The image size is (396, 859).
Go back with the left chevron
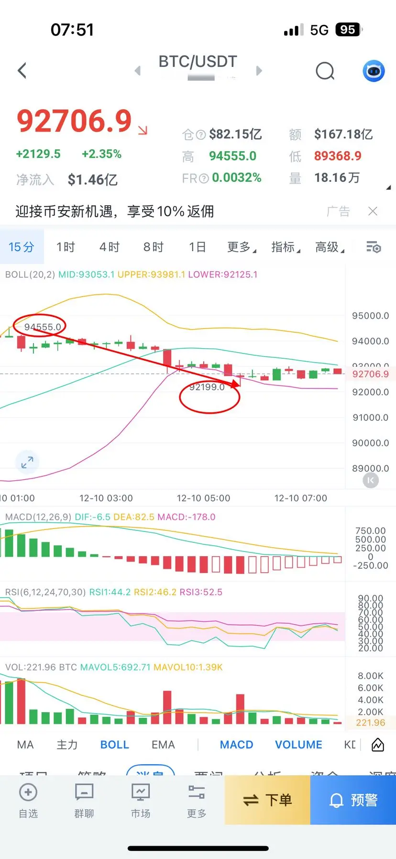[x=22, y=71]
